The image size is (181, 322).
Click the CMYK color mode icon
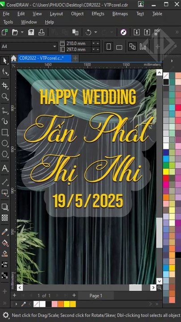coord(4,264)
